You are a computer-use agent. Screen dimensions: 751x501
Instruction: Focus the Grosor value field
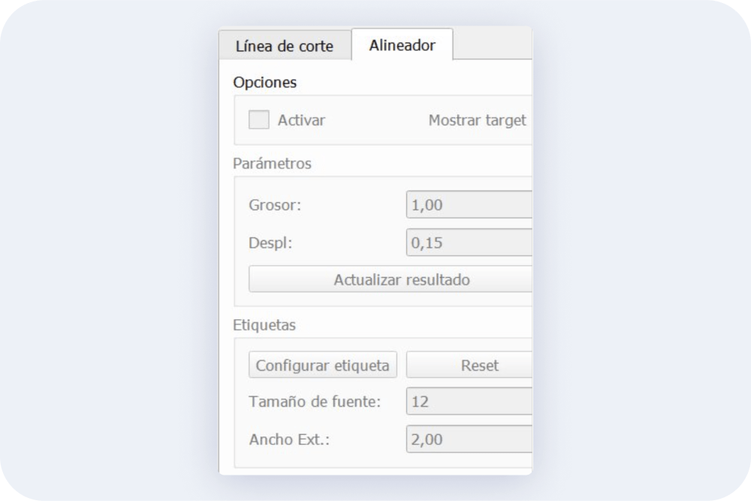(469, 204)
